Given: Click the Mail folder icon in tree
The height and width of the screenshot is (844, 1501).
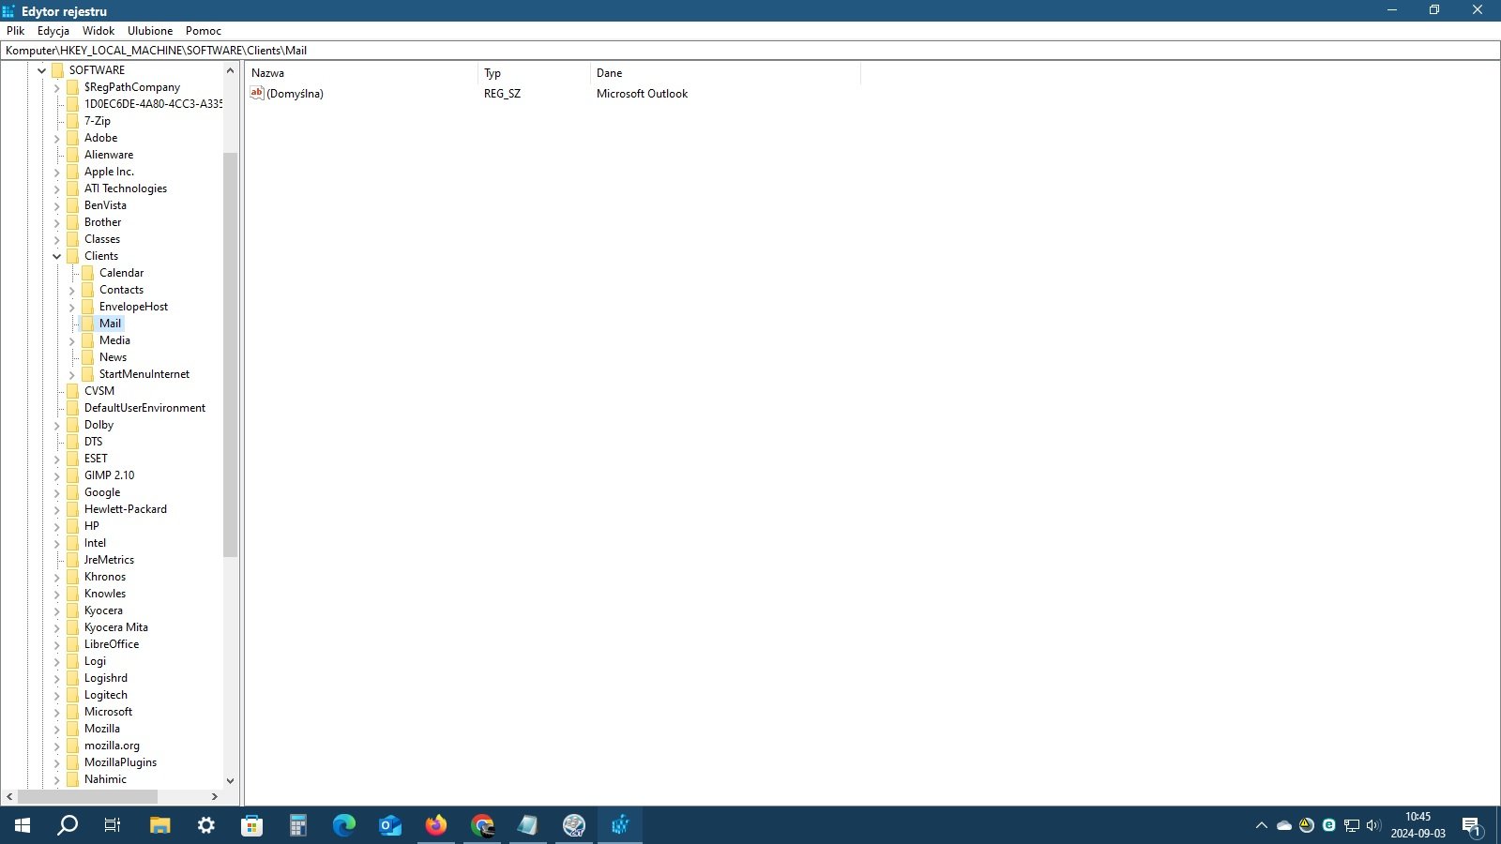Looking at the screenshot, I should click(88, 324).
